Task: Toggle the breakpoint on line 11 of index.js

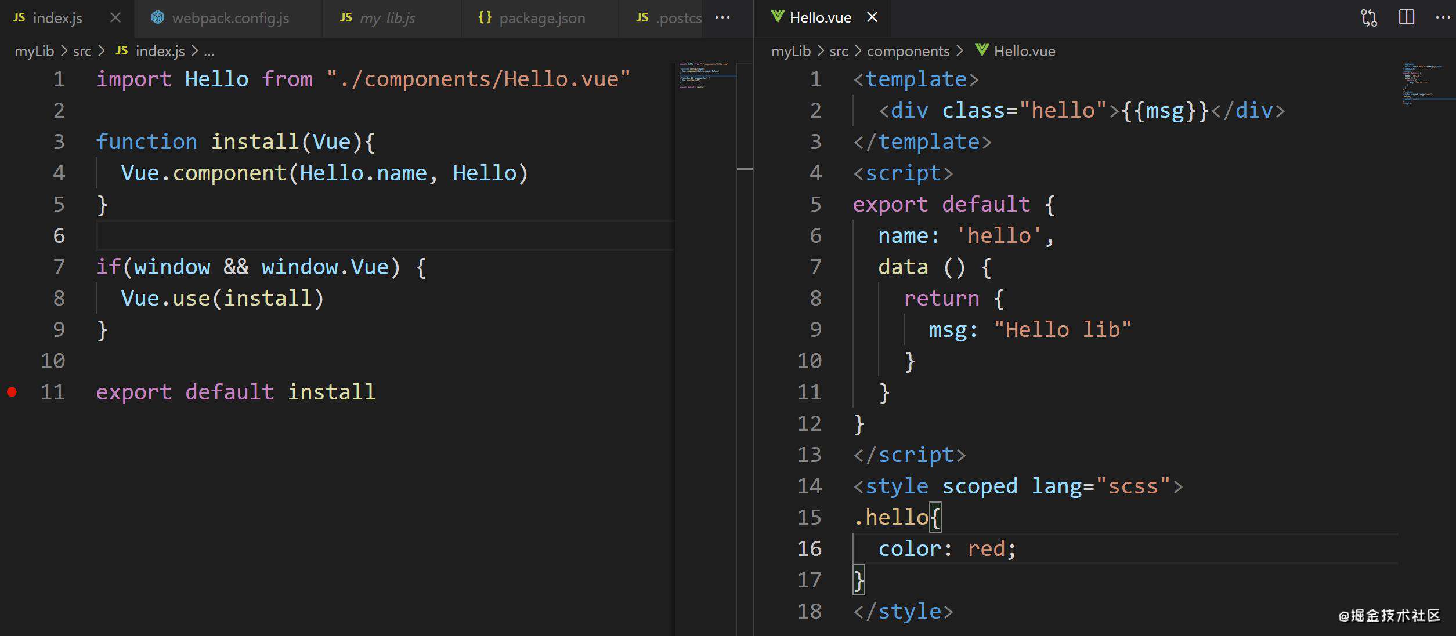Action: 12,392
